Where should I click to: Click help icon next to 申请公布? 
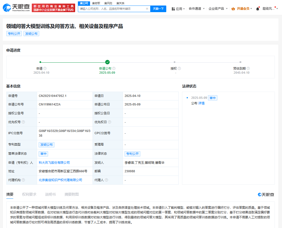pos(114,68)
